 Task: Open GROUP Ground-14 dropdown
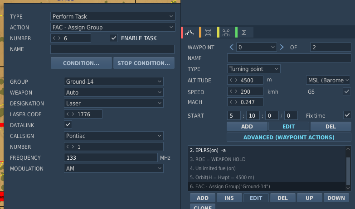point(114,81)
